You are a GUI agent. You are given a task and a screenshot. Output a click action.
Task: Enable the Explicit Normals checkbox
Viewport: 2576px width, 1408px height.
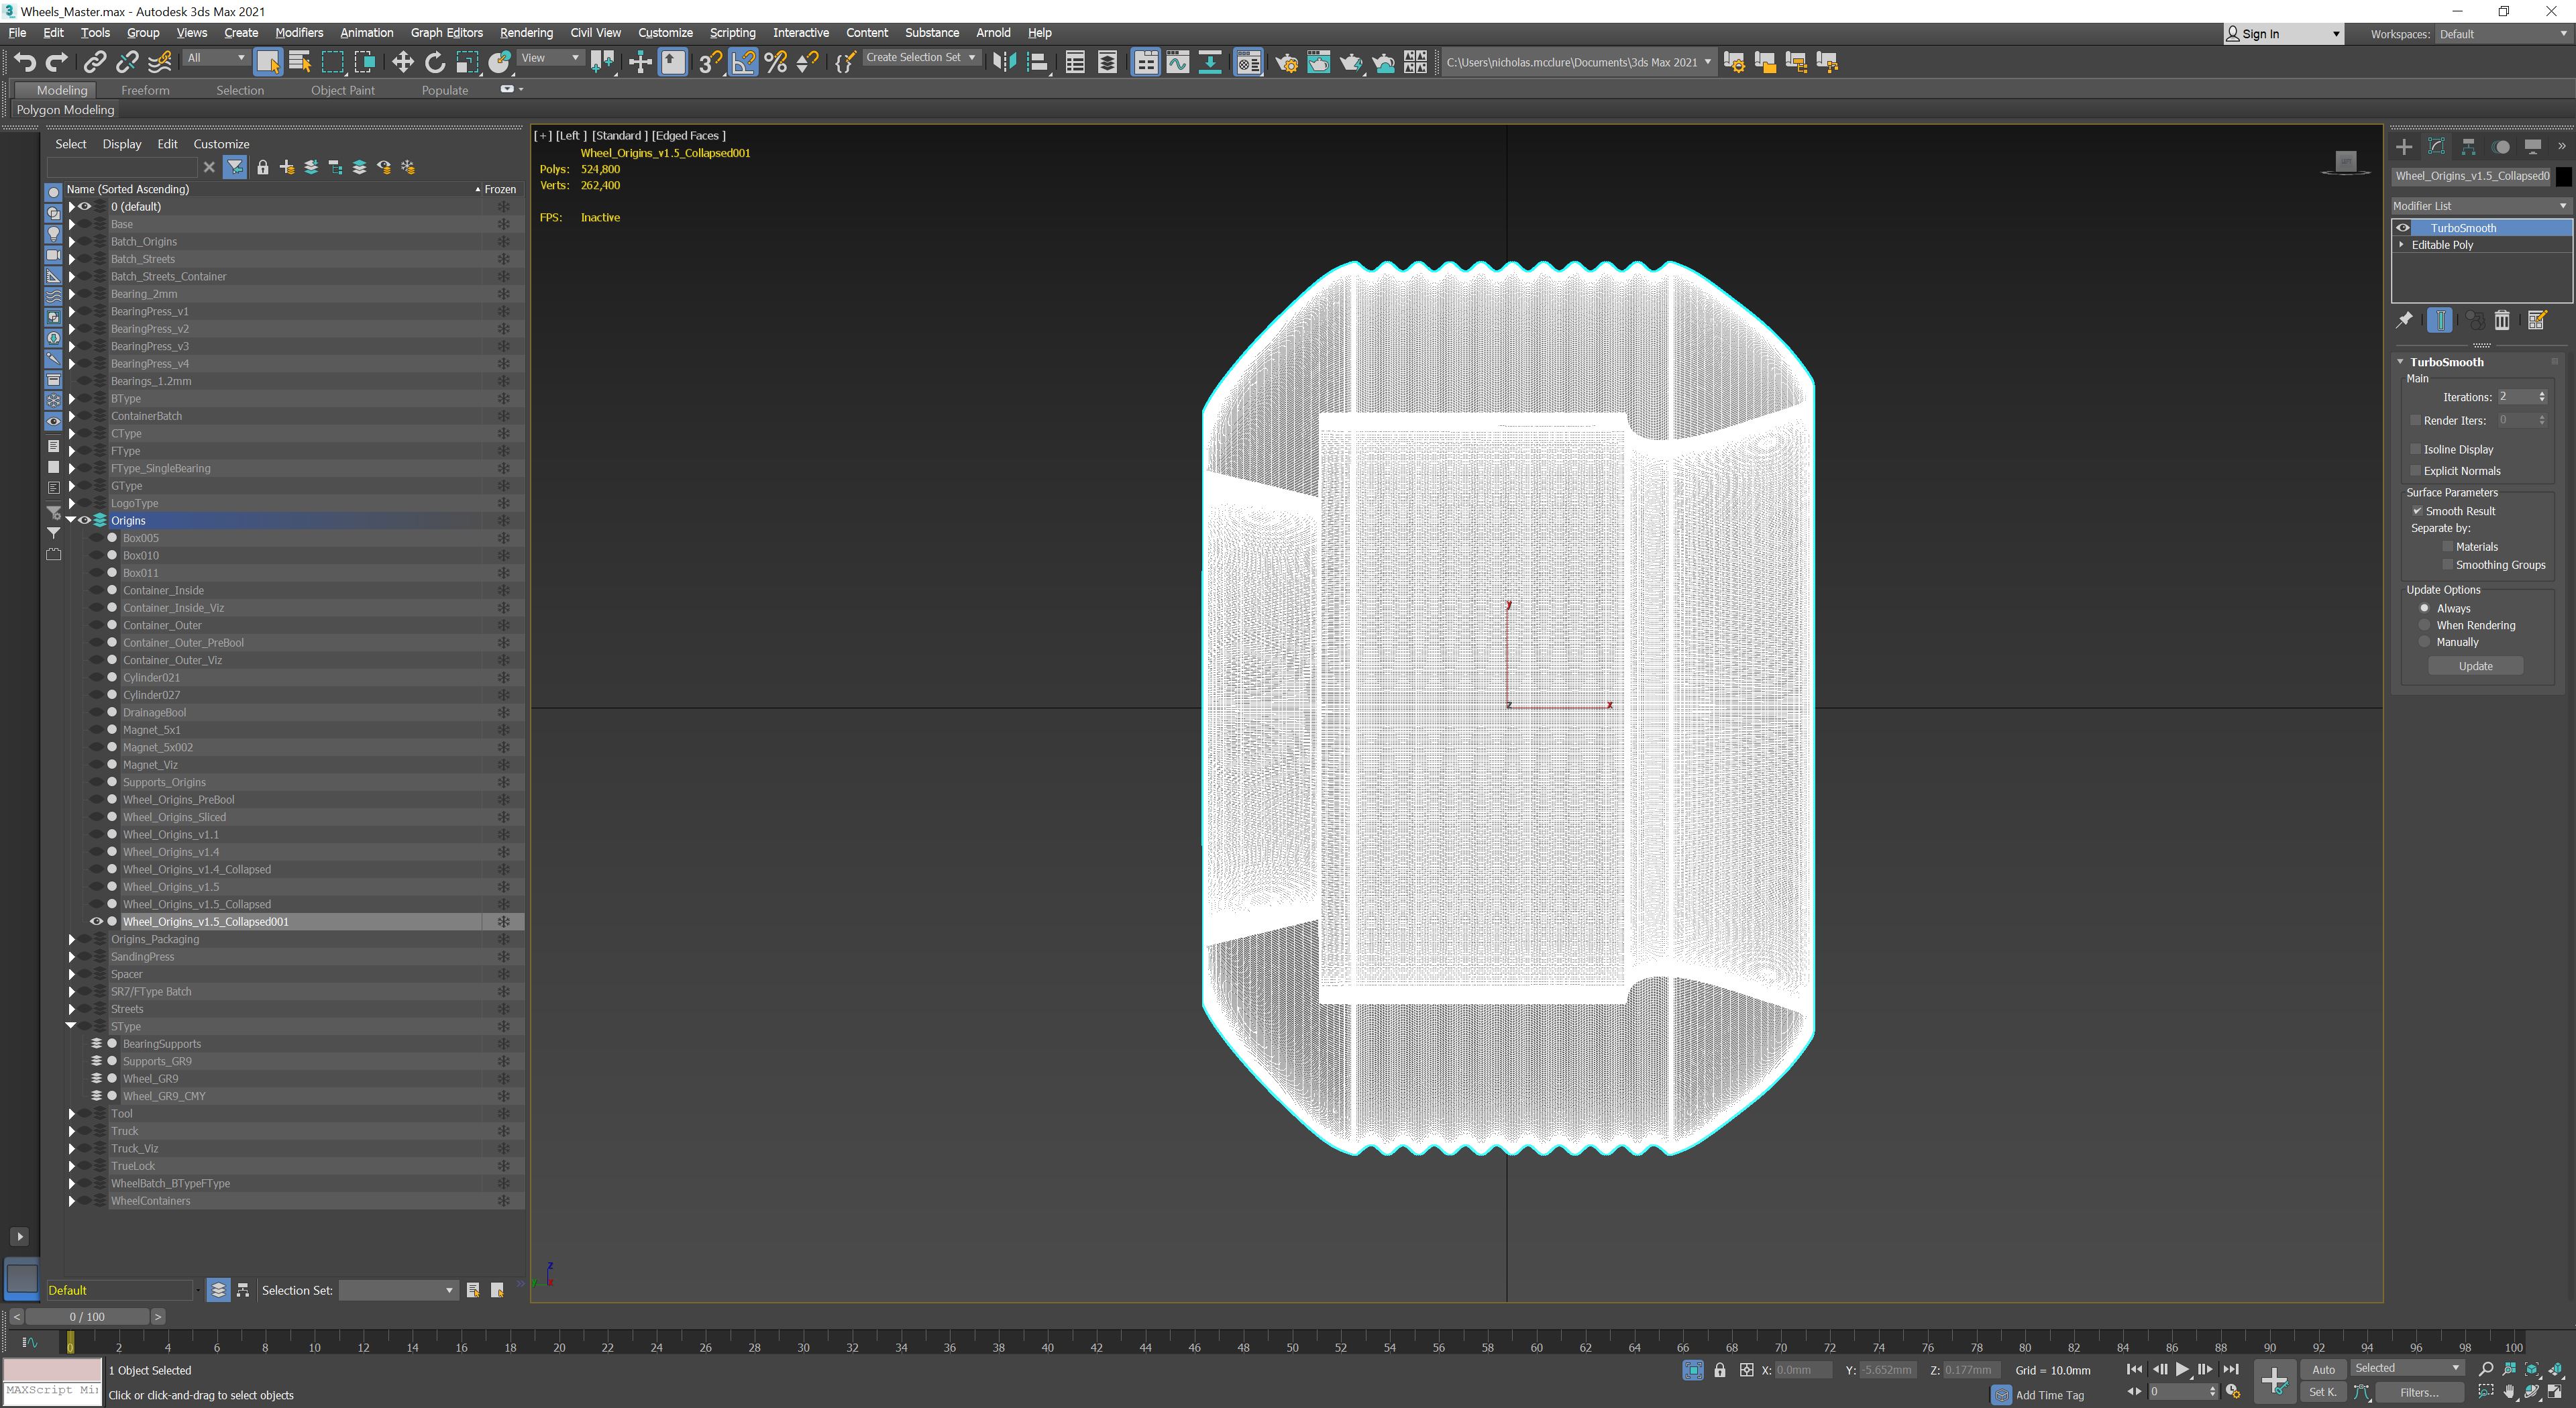click(2416, 470)
